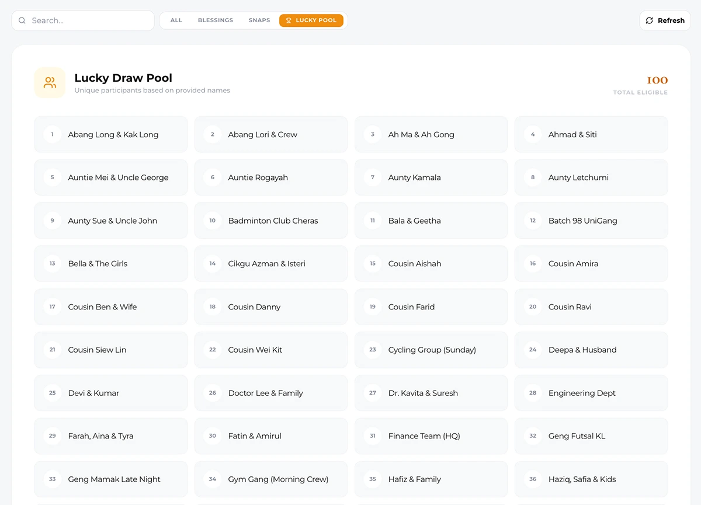Viewport: 701px width, 505px height.
Task: Switch to the All tab
Action: pyautogui.click(x=176, y=20)
